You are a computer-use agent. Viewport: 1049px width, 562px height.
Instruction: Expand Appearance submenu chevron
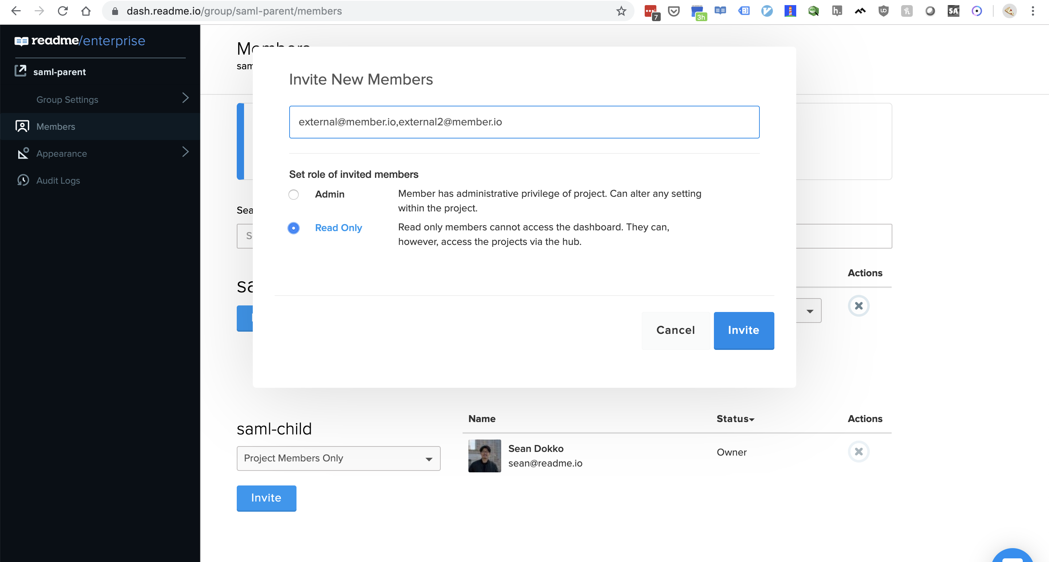coord(185,152)
